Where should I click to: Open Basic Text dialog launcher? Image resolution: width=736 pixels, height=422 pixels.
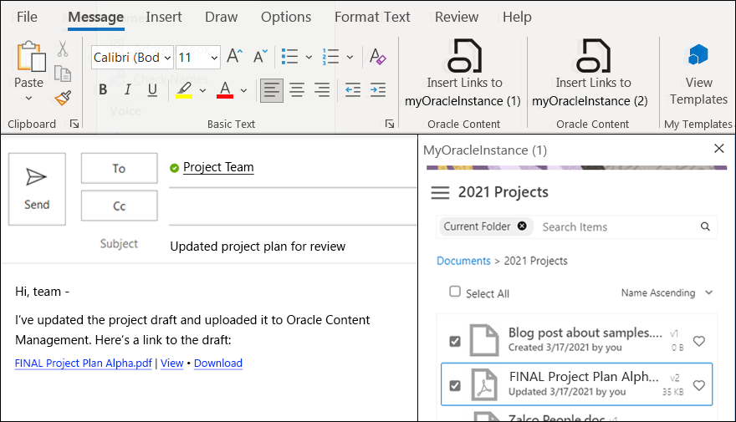click(389, 124)
